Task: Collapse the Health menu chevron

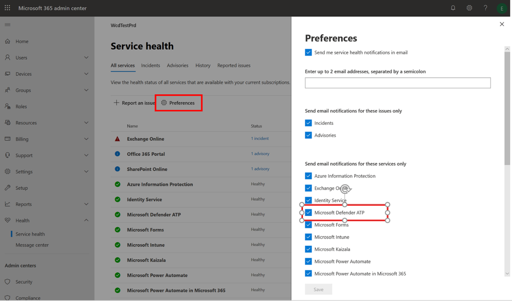Action: pos(86,221)
